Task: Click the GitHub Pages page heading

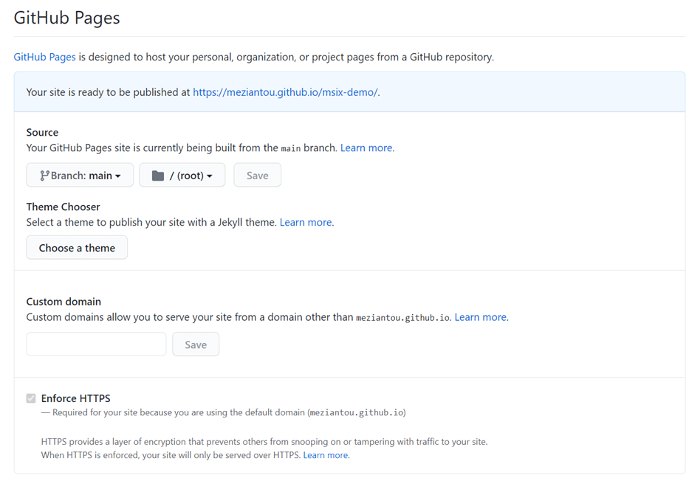Action: 67,18
